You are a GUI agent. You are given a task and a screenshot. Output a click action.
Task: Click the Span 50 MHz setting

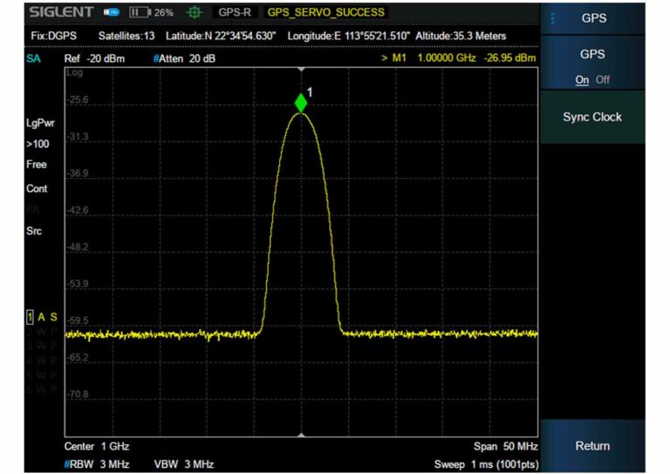(505, 447)
